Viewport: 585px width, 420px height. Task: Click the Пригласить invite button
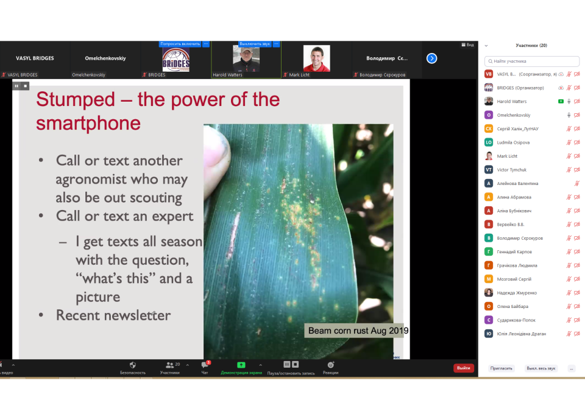click(x=502, y=368)
